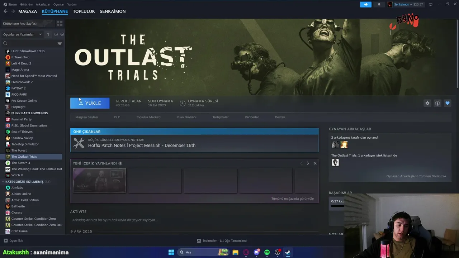This screenshot has width=459, height=258.
Task: Open advanced library filter options icon
Action: 60,43
